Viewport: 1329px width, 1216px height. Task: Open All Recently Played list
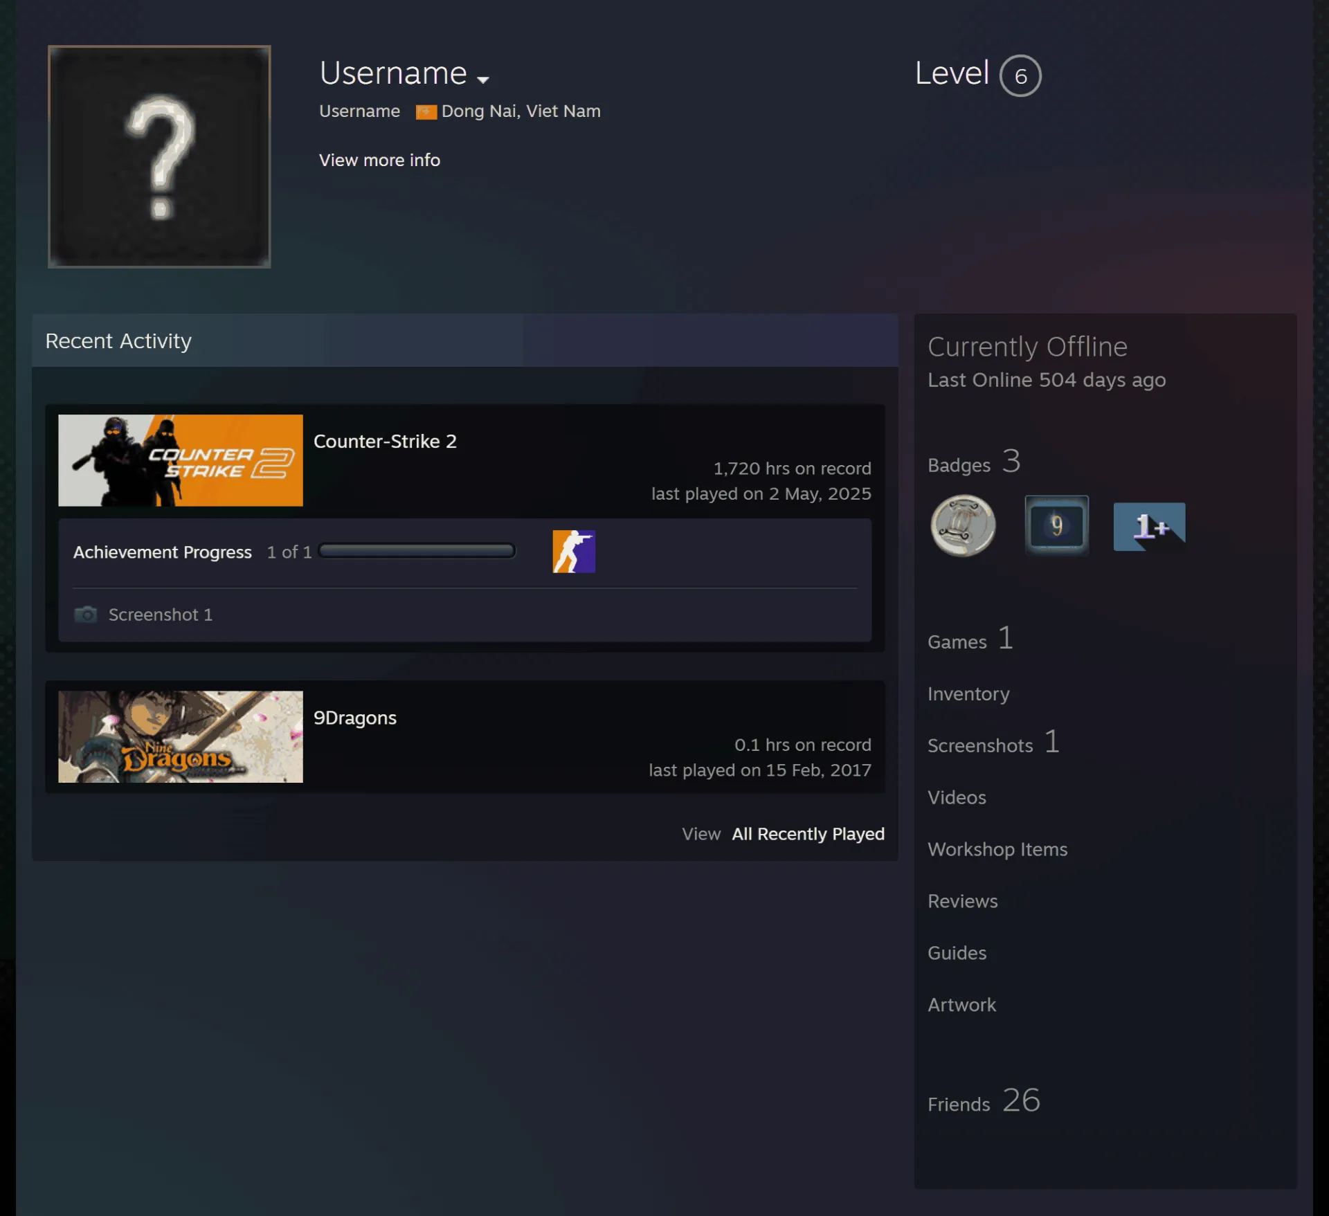(808, 833)
